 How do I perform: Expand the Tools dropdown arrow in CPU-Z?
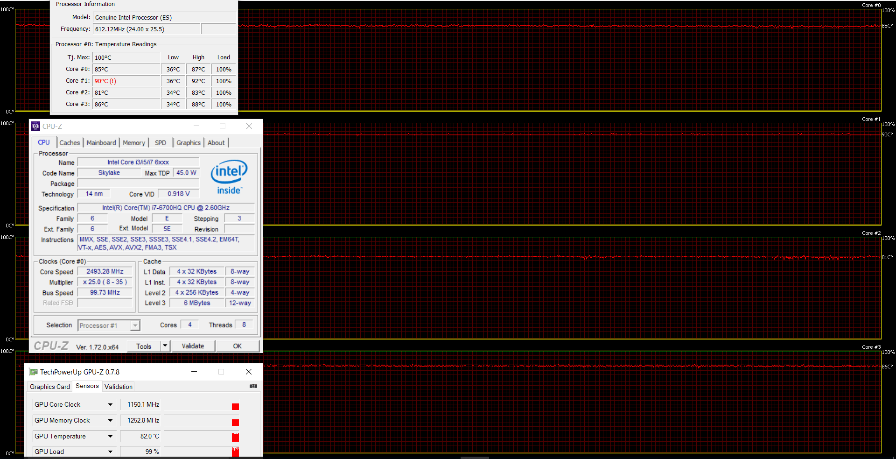click(165, 346)
